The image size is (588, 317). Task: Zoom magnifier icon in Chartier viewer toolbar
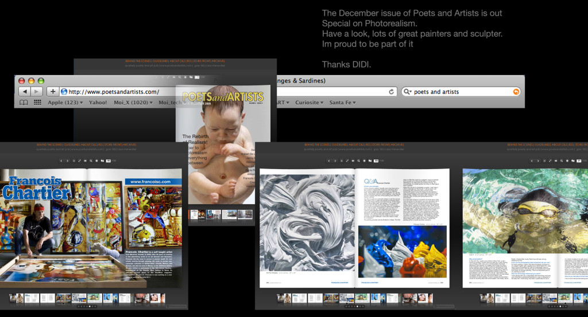tap(91, 161)
